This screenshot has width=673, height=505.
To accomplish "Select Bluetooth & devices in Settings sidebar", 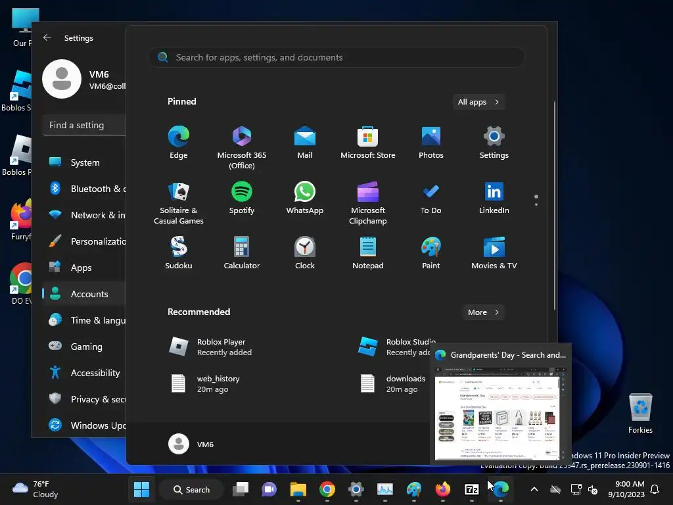I will point(85,189).
